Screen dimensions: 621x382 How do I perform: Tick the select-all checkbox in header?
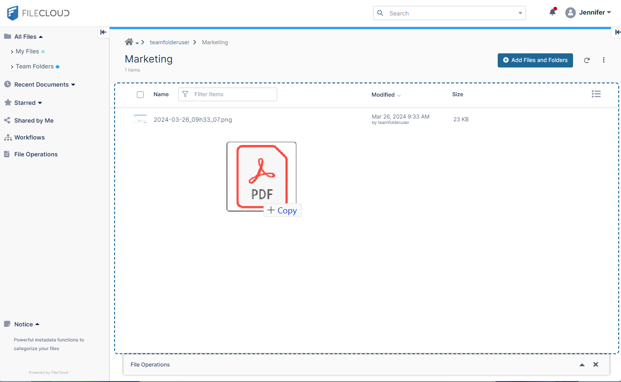[x=140, y=94]
